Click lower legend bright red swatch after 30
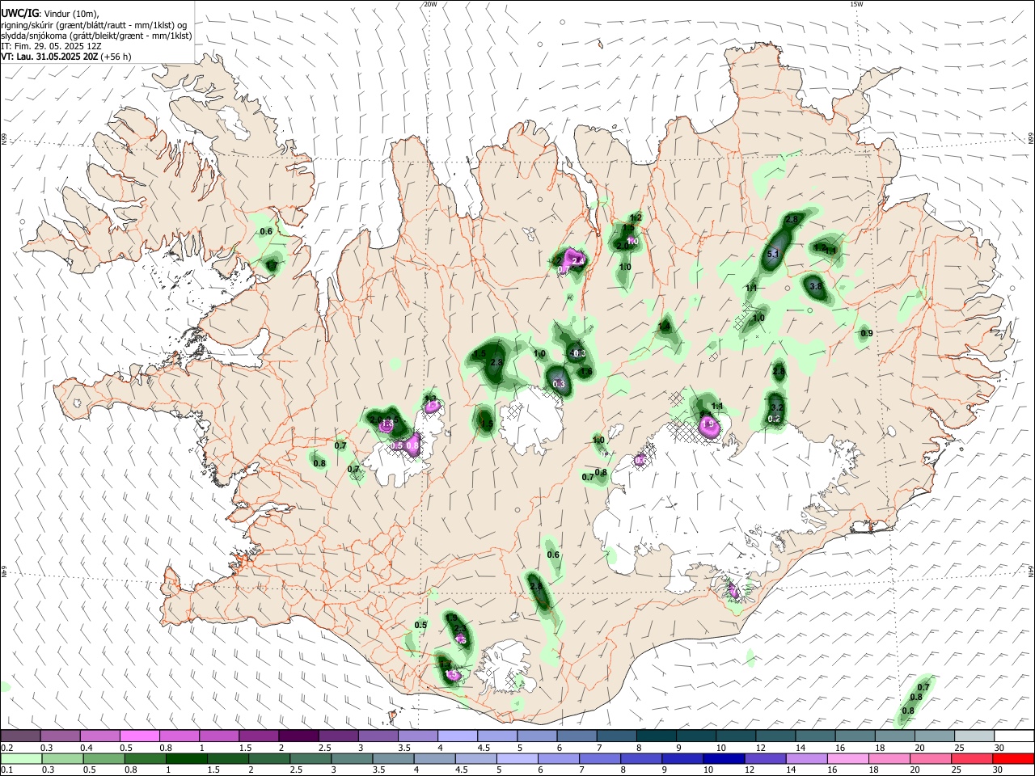This screenshot has width=1035, height=776. click(x=1015, y=758)
